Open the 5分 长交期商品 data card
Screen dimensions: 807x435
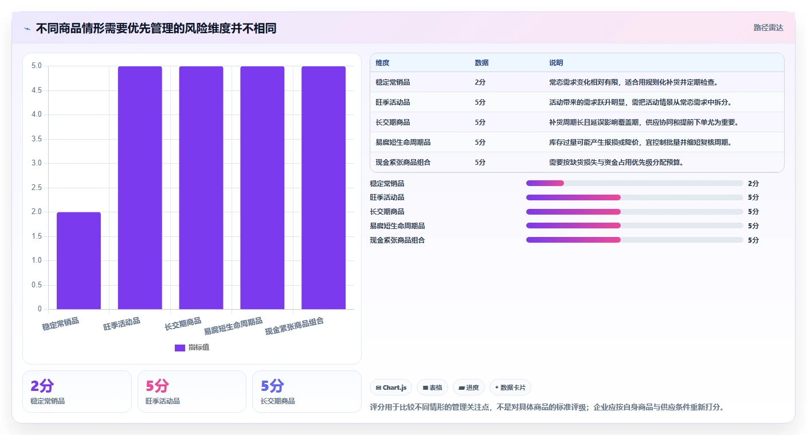click(x=307, y=391)
